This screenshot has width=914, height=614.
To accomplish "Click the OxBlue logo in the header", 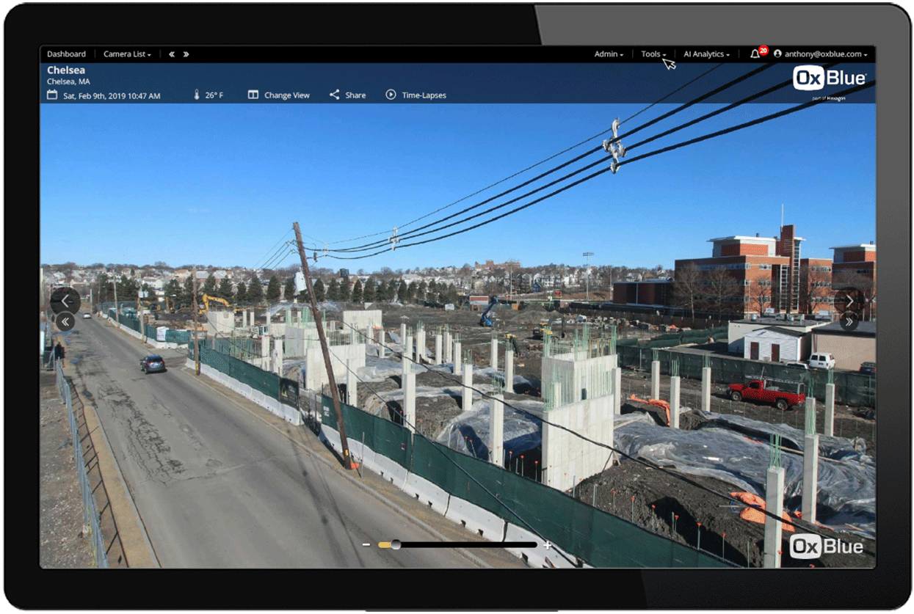I will tap(830, 78).
